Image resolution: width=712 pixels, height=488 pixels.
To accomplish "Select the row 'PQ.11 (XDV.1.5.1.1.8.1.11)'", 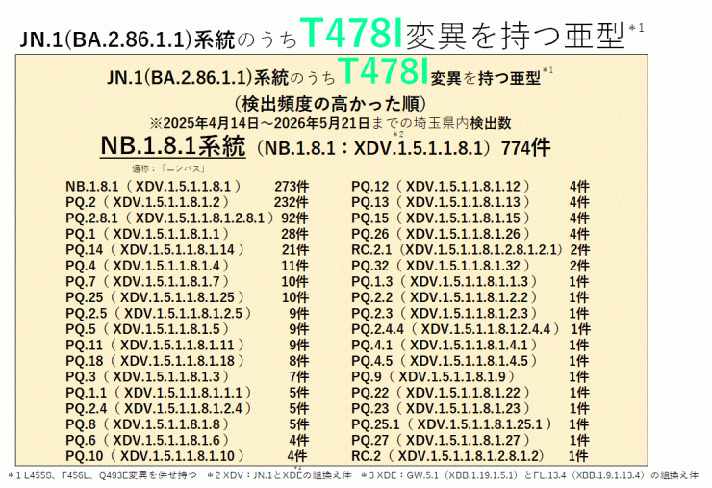I will (x=187, y=345).
